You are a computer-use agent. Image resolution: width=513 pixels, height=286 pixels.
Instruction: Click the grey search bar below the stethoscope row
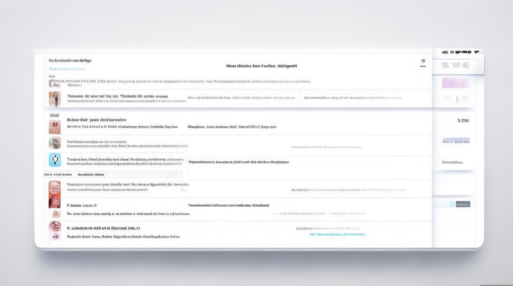115,174
